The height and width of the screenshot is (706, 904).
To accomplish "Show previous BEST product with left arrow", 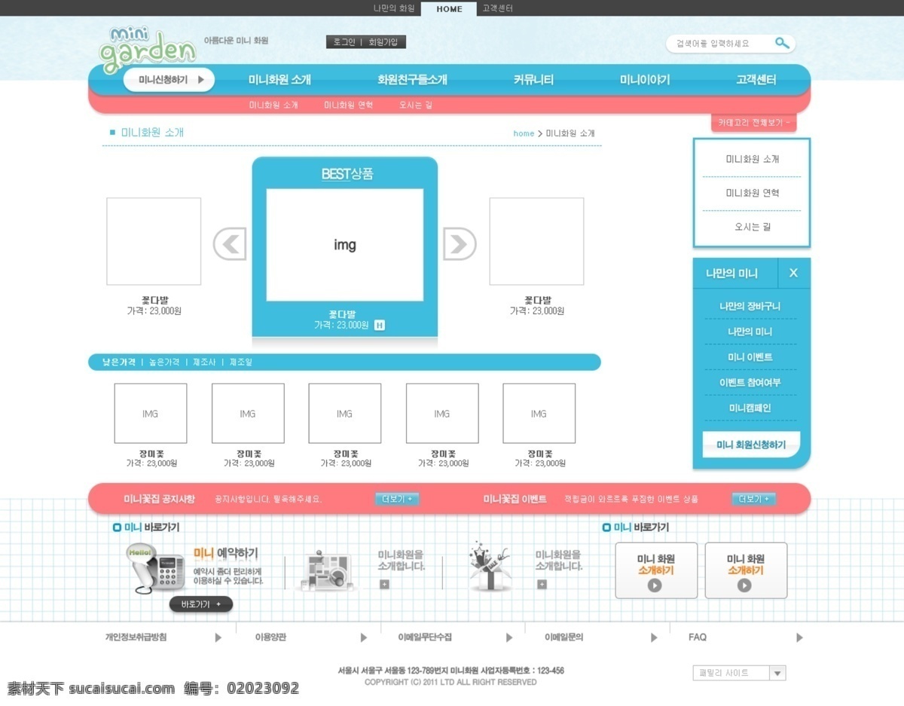I will coord(230,243).
